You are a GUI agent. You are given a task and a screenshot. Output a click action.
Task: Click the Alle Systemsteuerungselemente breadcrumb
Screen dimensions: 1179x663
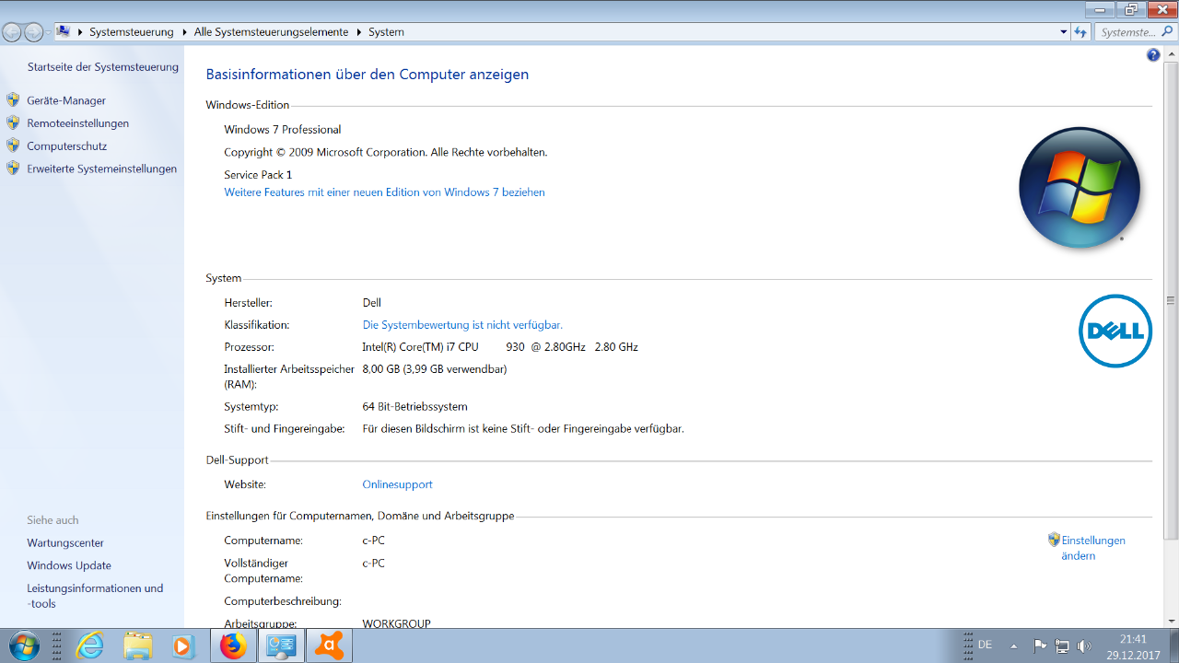coord(271,32)
